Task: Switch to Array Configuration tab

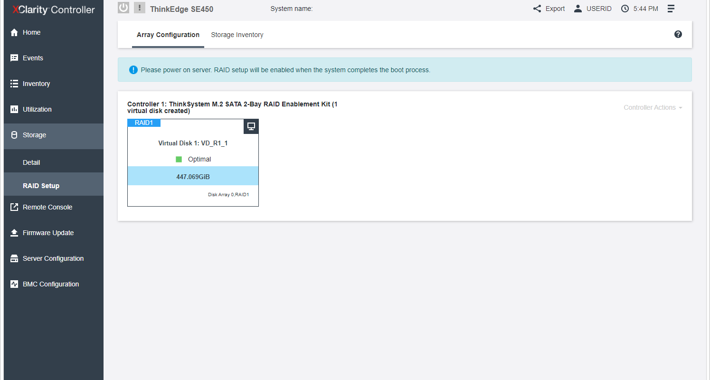Action: tap(168, 35)
